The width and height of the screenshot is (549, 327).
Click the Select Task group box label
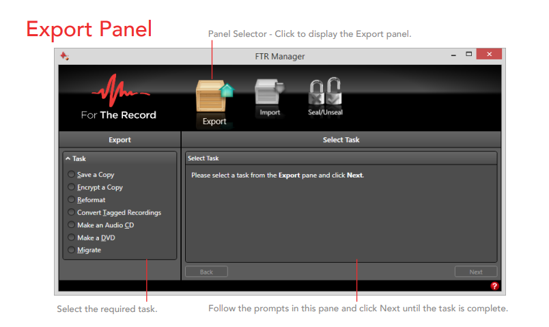click(203, 158)
